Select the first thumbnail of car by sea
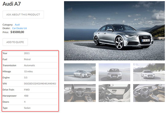This screenshot has height=113, width=166. [x=80, y=72]
